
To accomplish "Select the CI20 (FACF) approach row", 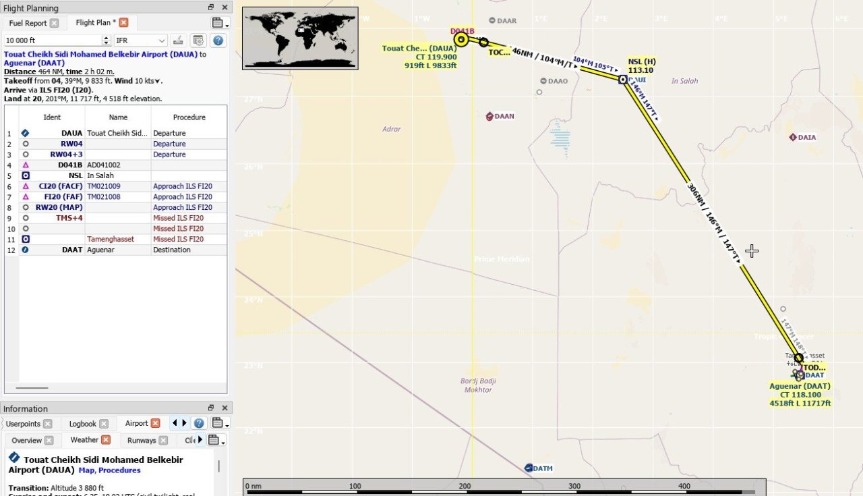I will click(x=116, y=186).
